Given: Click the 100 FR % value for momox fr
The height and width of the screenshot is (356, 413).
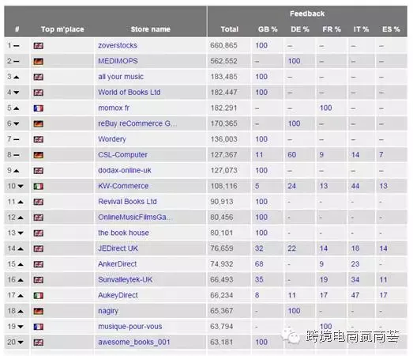Looking at the screenshot, I should tap(325, 108).
